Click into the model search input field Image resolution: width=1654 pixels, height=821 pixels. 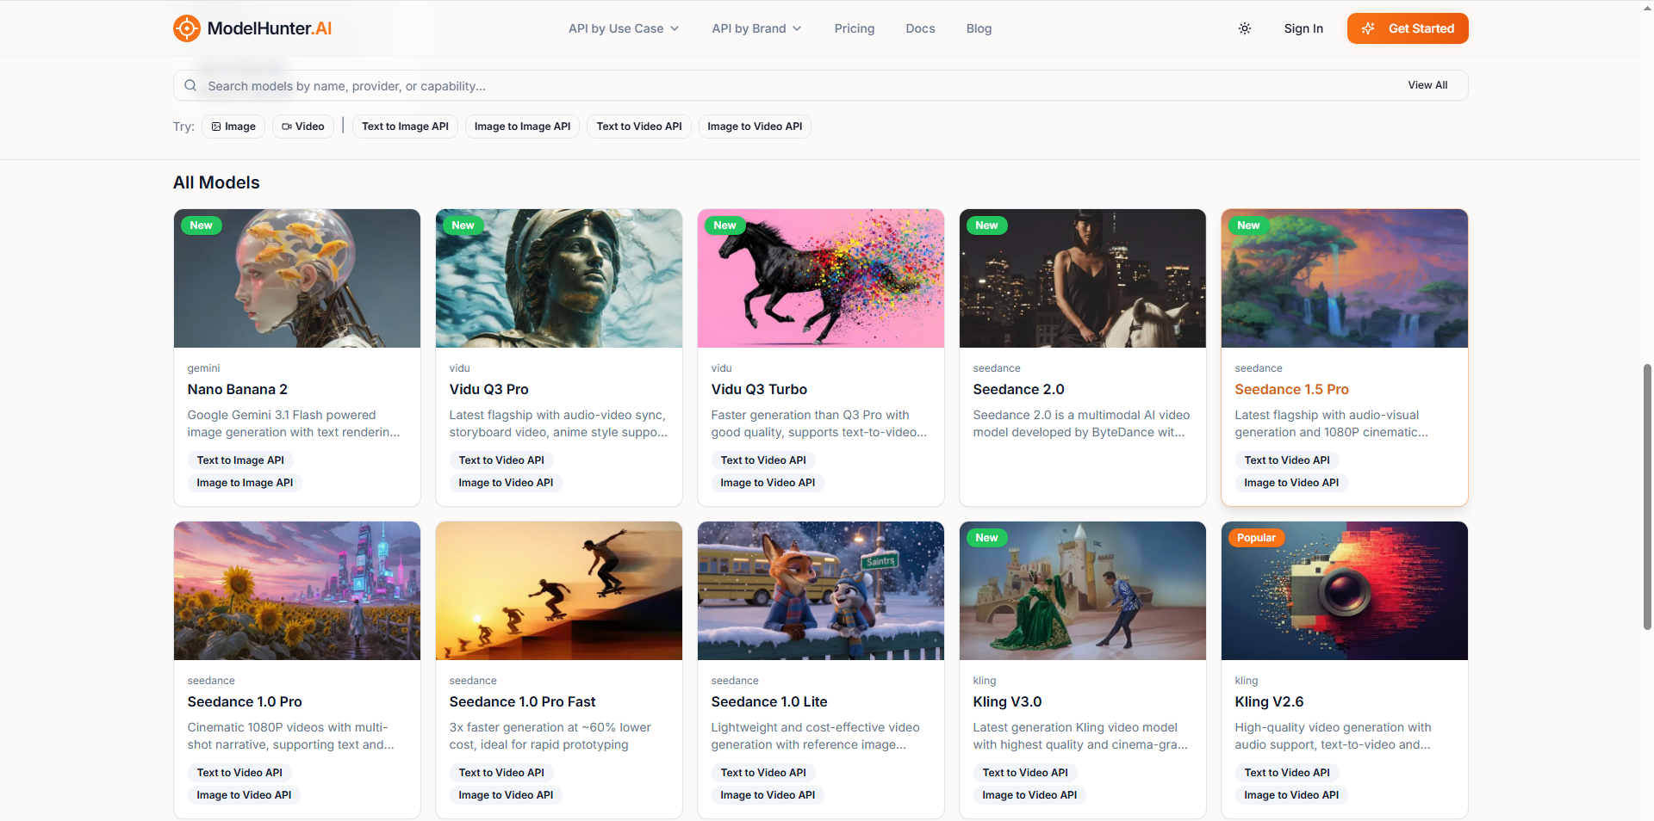pos(603,85)
